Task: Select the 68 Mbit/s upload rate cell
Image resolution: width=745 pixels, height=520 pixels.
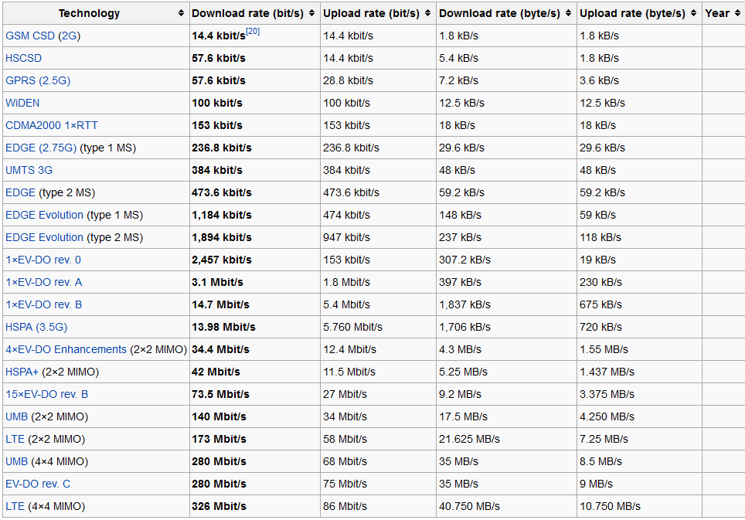Action: tap(378, 461)
